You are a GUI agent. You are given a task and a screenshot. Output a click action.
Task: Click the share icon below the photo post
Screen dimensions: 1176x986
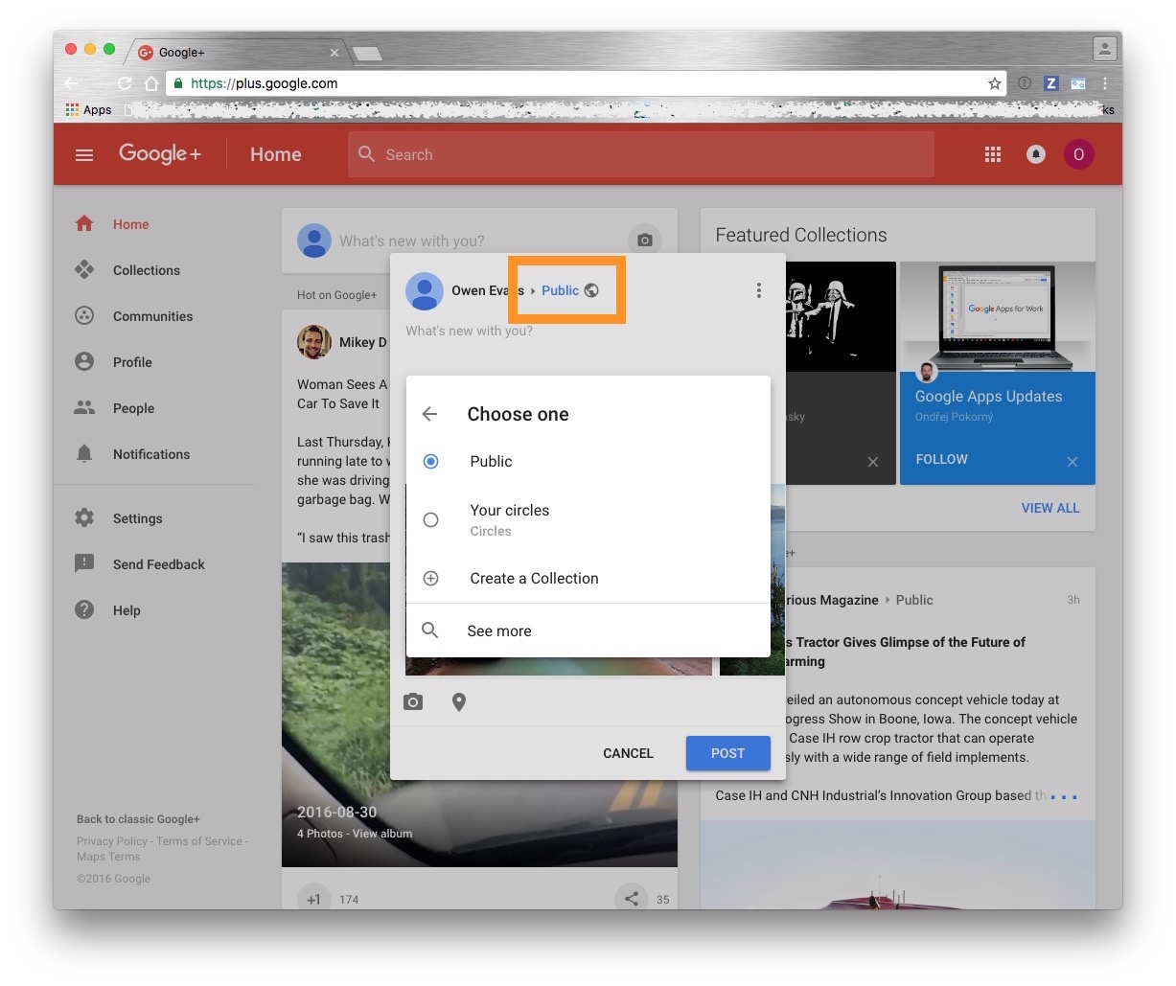pos(631,899)
